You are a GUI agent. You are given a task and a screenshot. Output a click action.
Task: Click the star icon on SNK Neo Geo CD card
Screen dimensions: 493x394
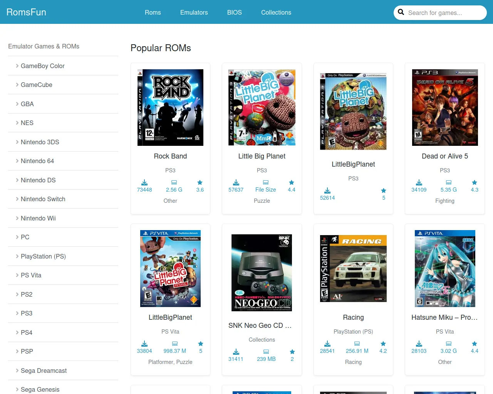tap(292, 352)
